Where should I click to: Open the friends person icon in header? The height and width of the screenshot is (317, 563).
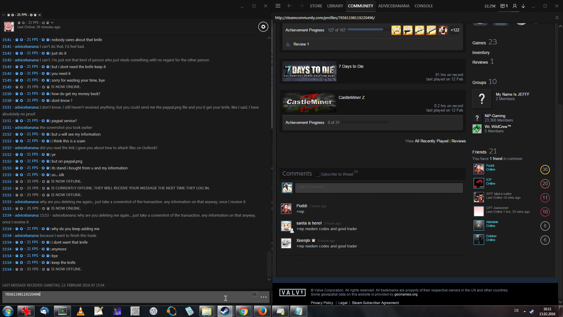515,6
